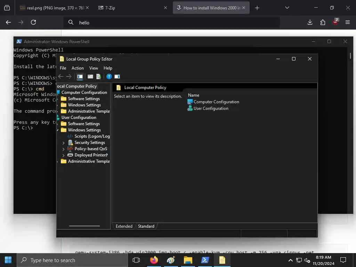Viewport: 356px width, 267px height.
Task: Click User Configuration in the right Name list
Action: pyautogui.click(x=211, y=108)
